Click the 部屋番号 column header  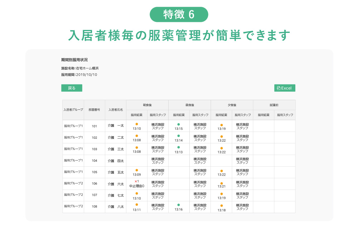click(x=94, y=110)
